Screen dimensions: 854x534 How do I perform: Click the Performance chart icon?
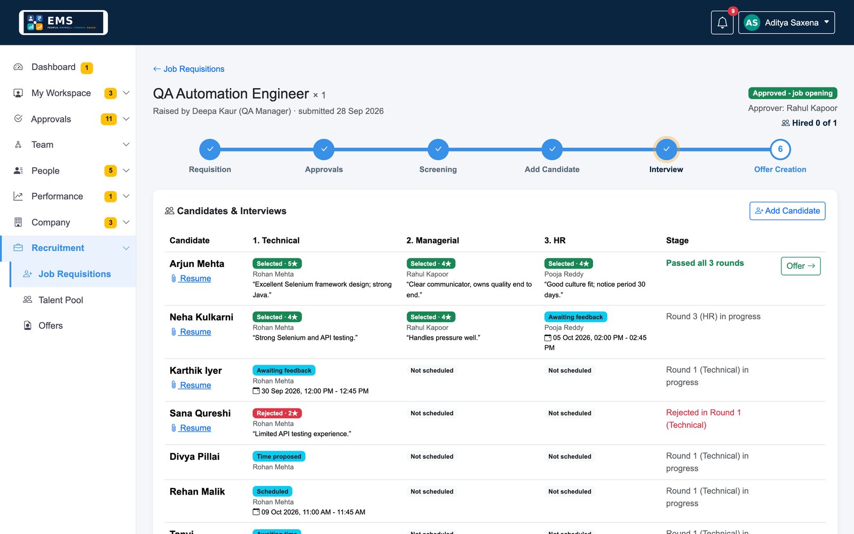click(18, 197)
